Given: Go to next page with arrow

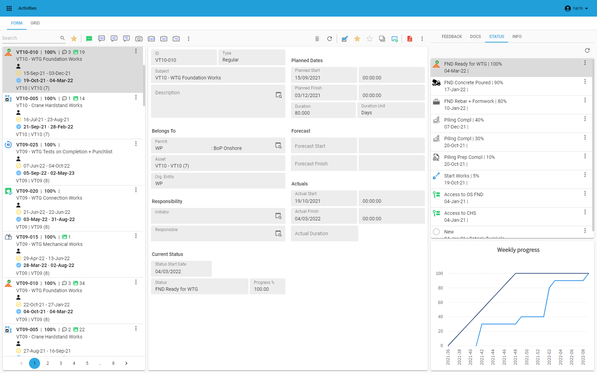Looking at the screenshot, I should pyautogui.click(x=126, y=363).
